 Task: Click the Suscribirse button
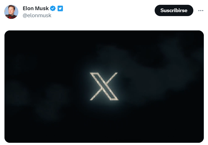click(x=174, y=10)
